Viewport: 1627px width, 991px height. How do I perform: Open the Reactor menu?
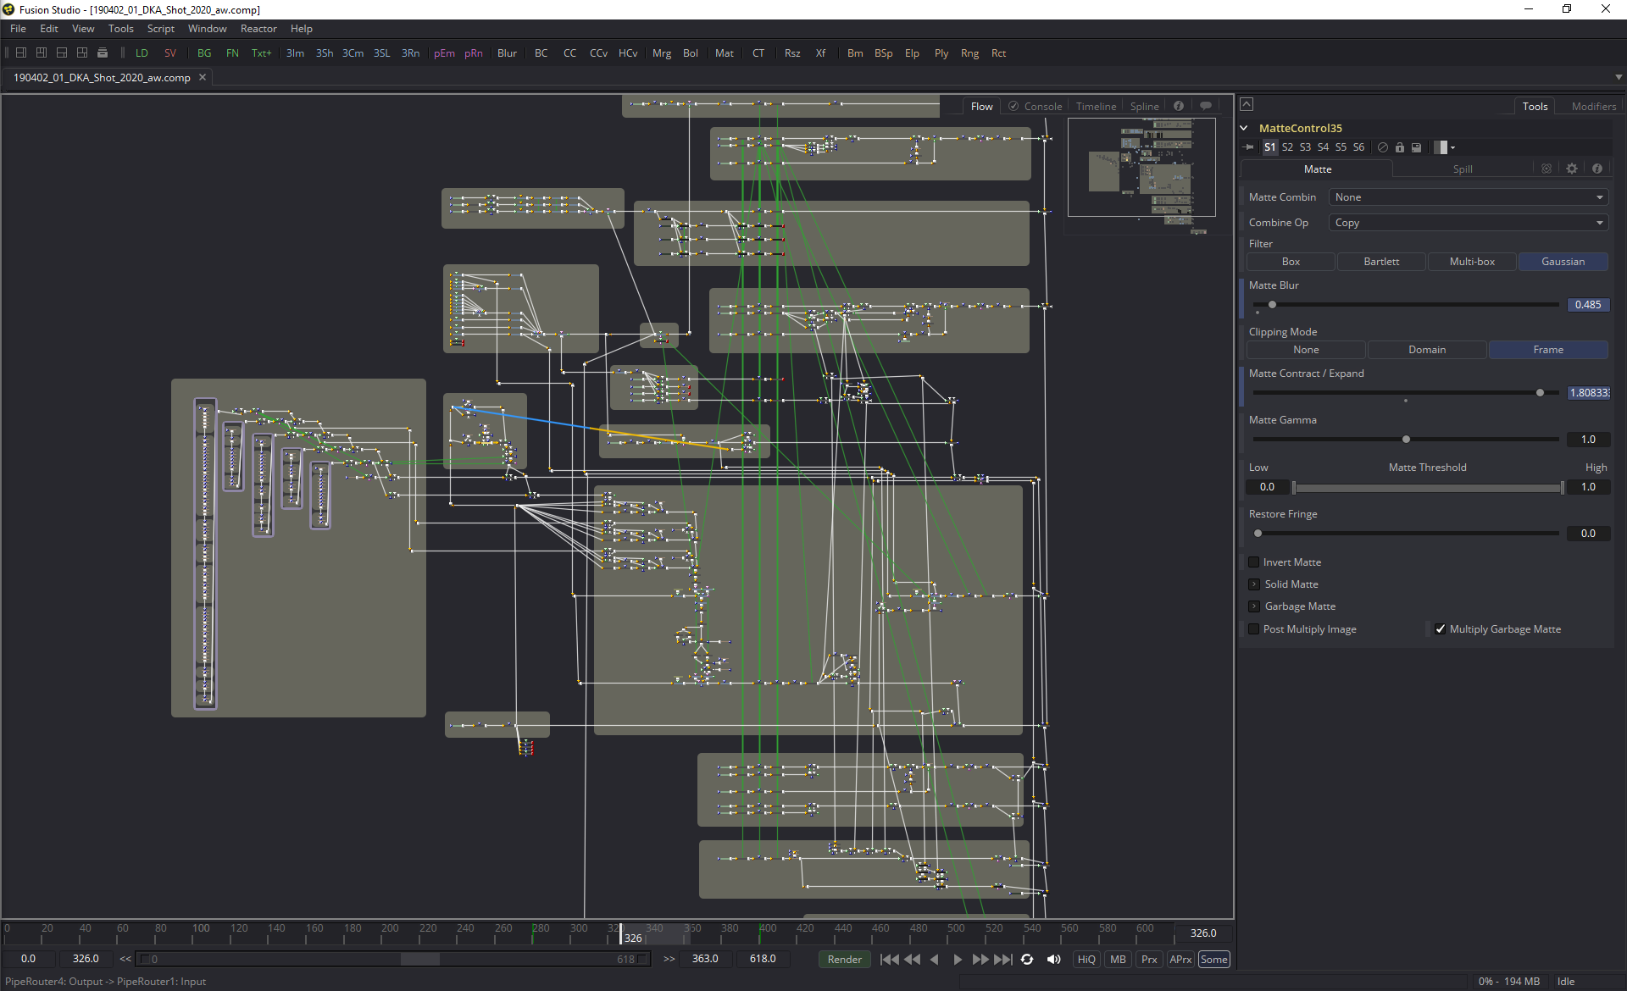258,29
